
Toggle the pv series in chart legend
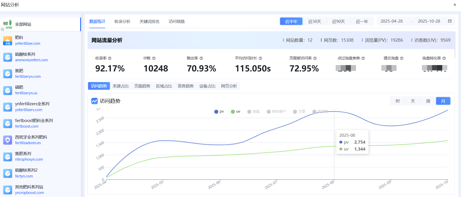(x=219, y=112)
